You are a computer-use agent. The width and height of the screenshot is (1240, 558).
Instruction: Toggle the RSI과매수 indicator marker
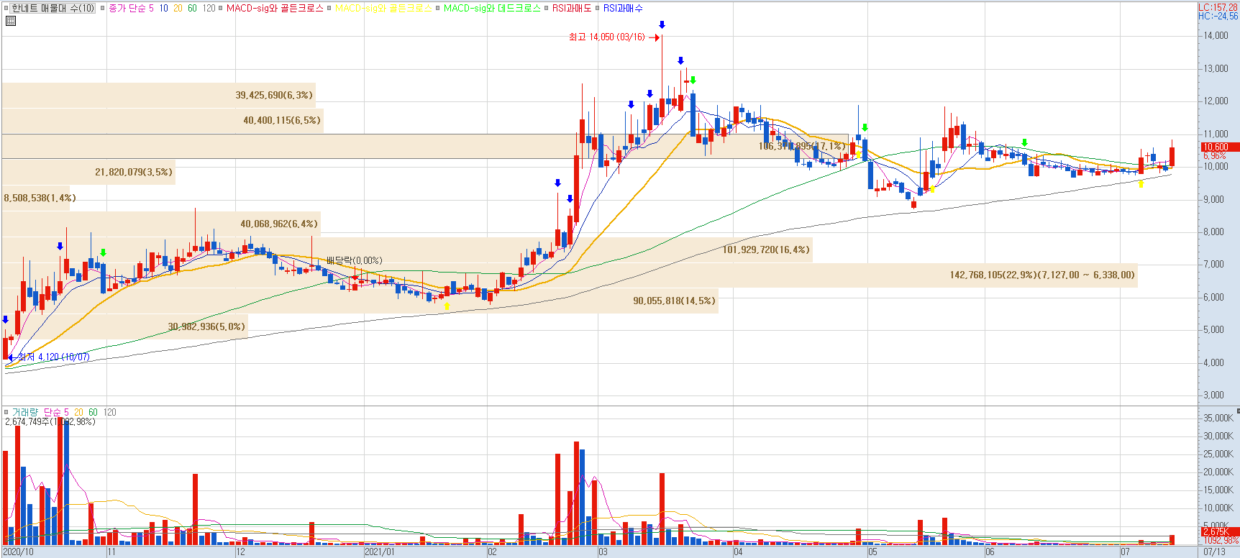coord(598,8)
